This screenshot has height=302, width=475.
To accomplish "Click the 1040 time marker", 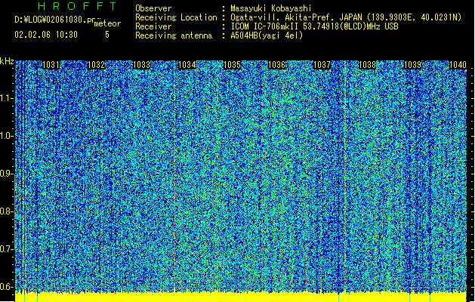I will point(458,64).
